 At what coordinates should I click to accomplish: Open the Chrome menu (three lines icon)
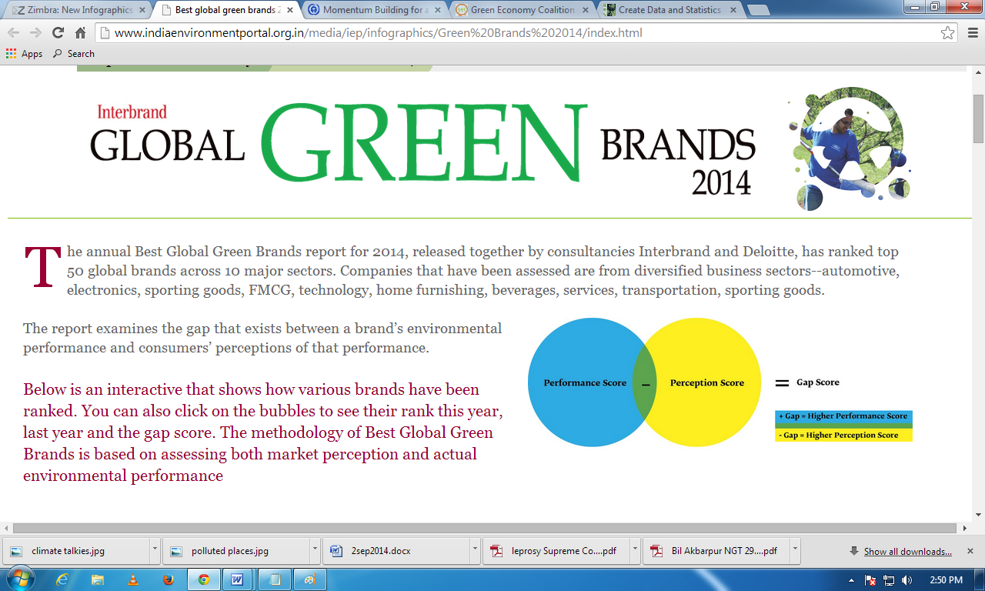click(x=971, y=33)
